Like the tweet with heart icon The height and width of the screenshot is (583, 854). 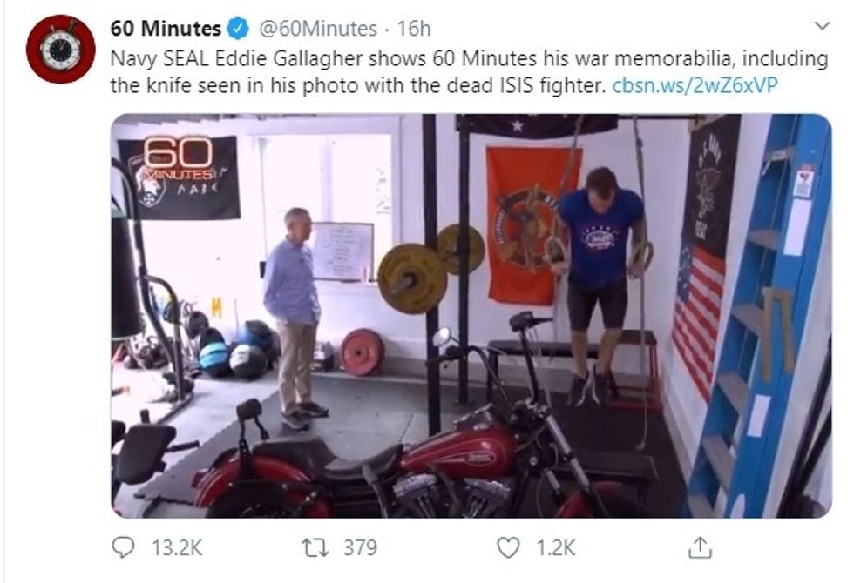[508, 547]
